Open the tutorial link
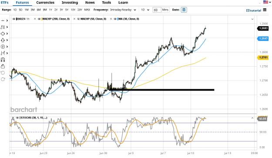This screenshot has height=158, width=272. (254, 10)
